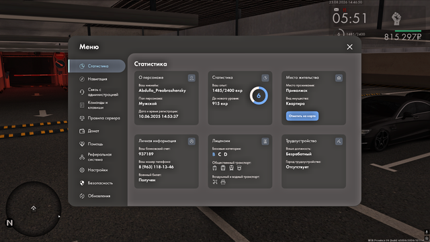Click the airplane license icon
Viewport: 430px width, 242px height.
click(215, 182)
